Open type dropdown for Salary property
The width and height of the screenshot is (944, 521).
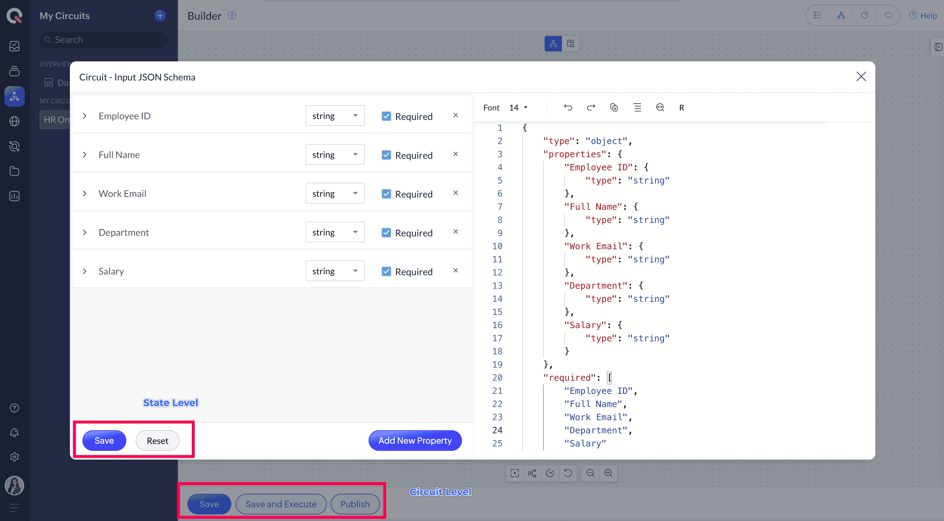335,271
